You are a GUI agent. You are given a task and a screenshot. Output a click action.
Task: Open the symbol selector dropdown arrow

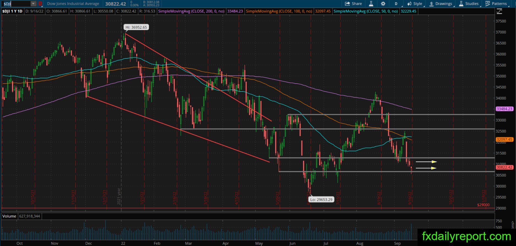click(x=33, y=4)
